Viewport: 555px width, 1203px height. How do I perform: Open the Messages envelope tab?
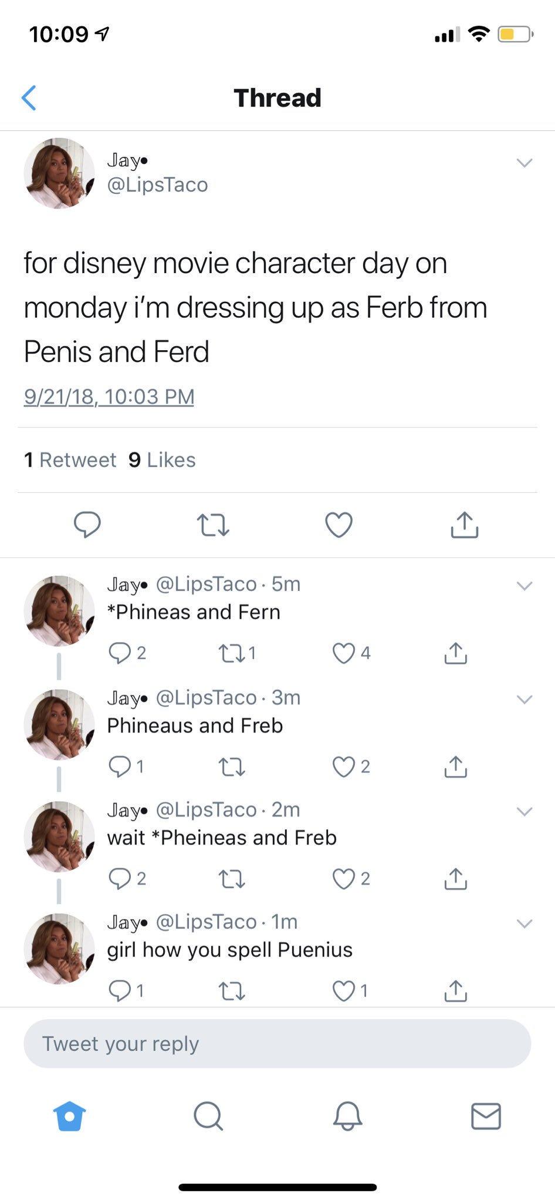point(486,1115)
